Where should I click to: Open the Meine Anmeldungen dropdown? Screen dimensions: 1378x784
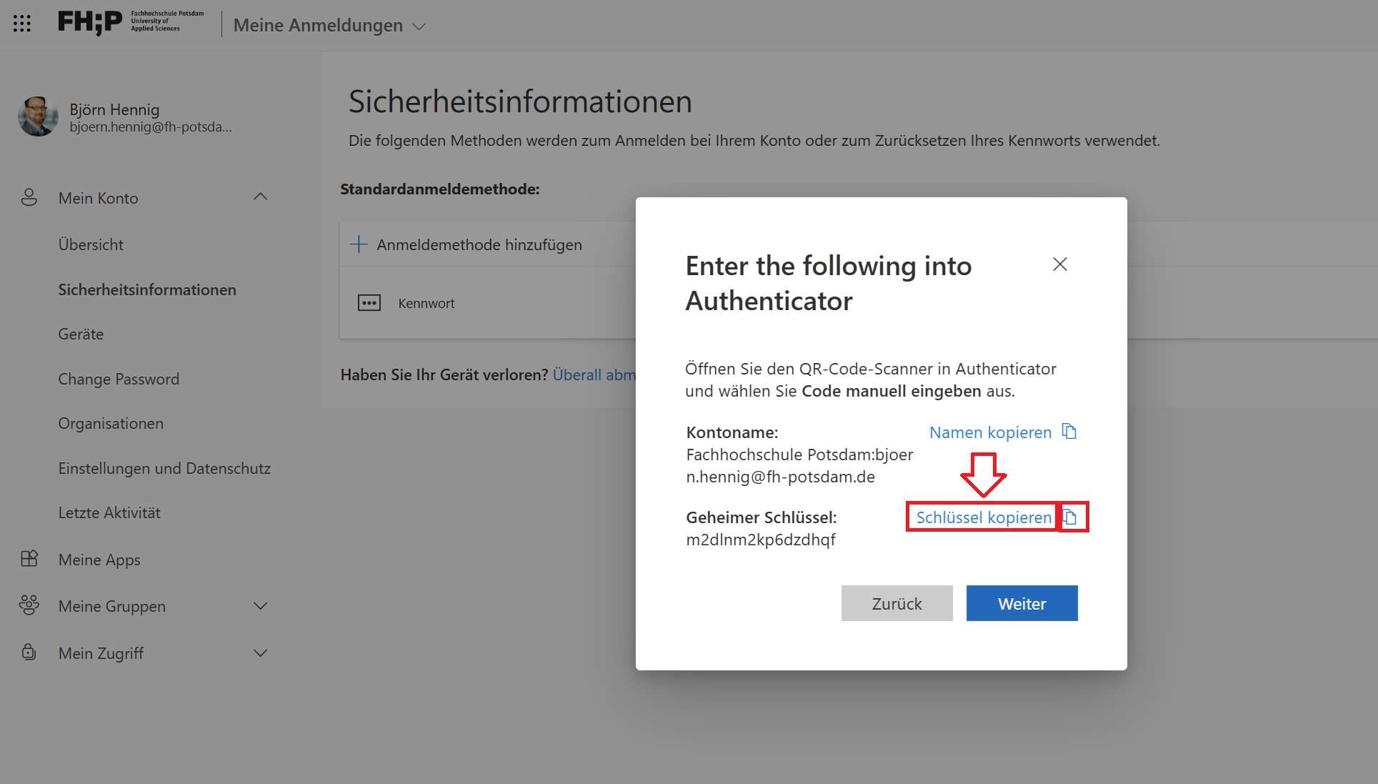click(419, 26)
